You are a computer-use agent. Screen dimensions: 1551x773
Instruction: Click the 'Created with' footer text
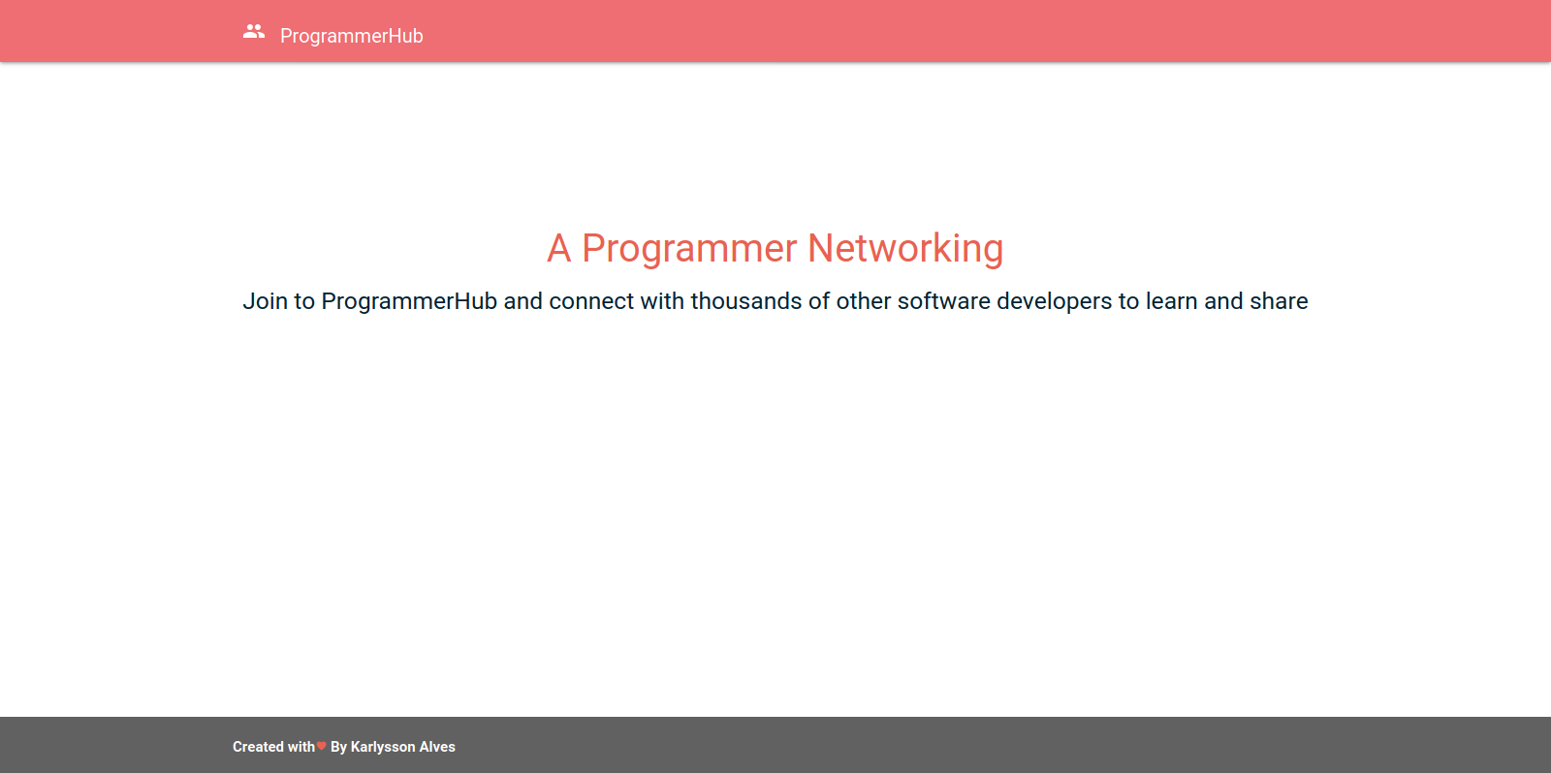(x=273, y=747)
